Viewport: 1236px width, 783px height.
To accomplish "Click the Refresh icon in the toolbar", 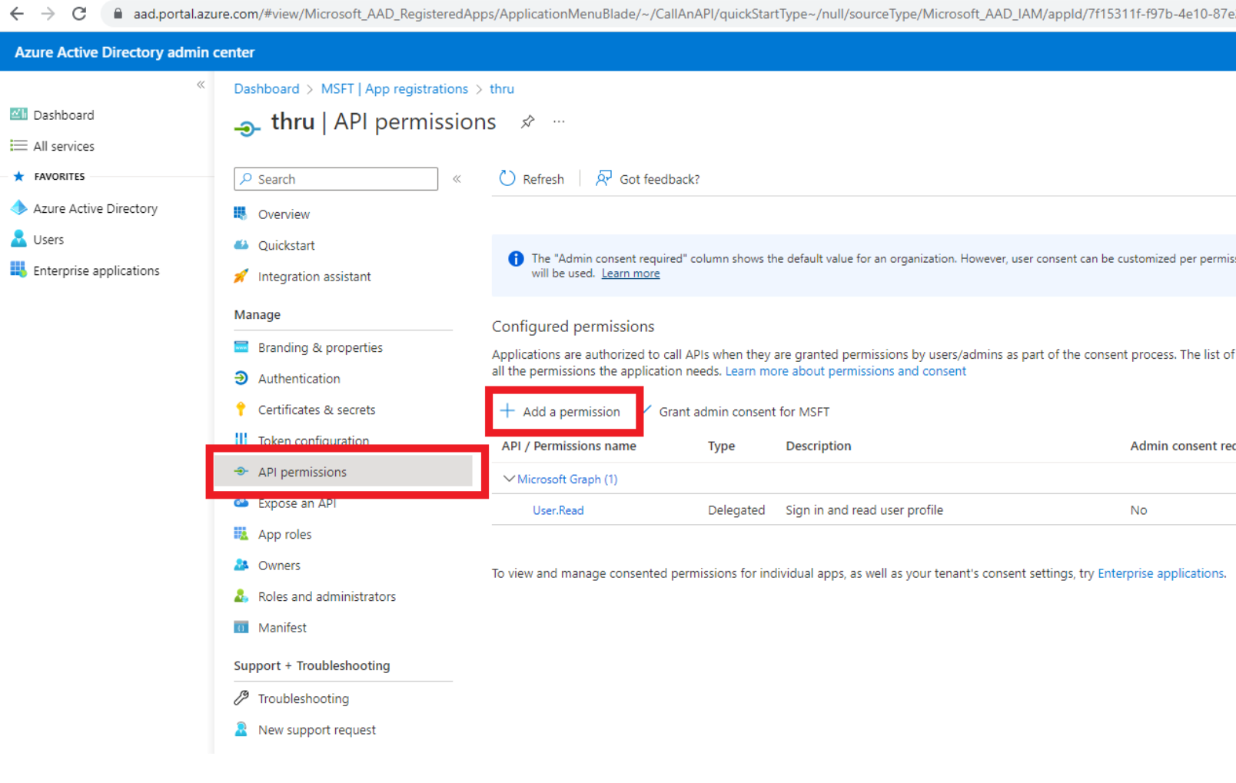I will pyautogui.click(x=507, y=178).
